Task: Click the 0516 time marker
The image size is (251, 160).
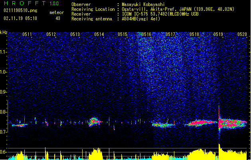Action: pyautogui.click(x=146, y=34)
